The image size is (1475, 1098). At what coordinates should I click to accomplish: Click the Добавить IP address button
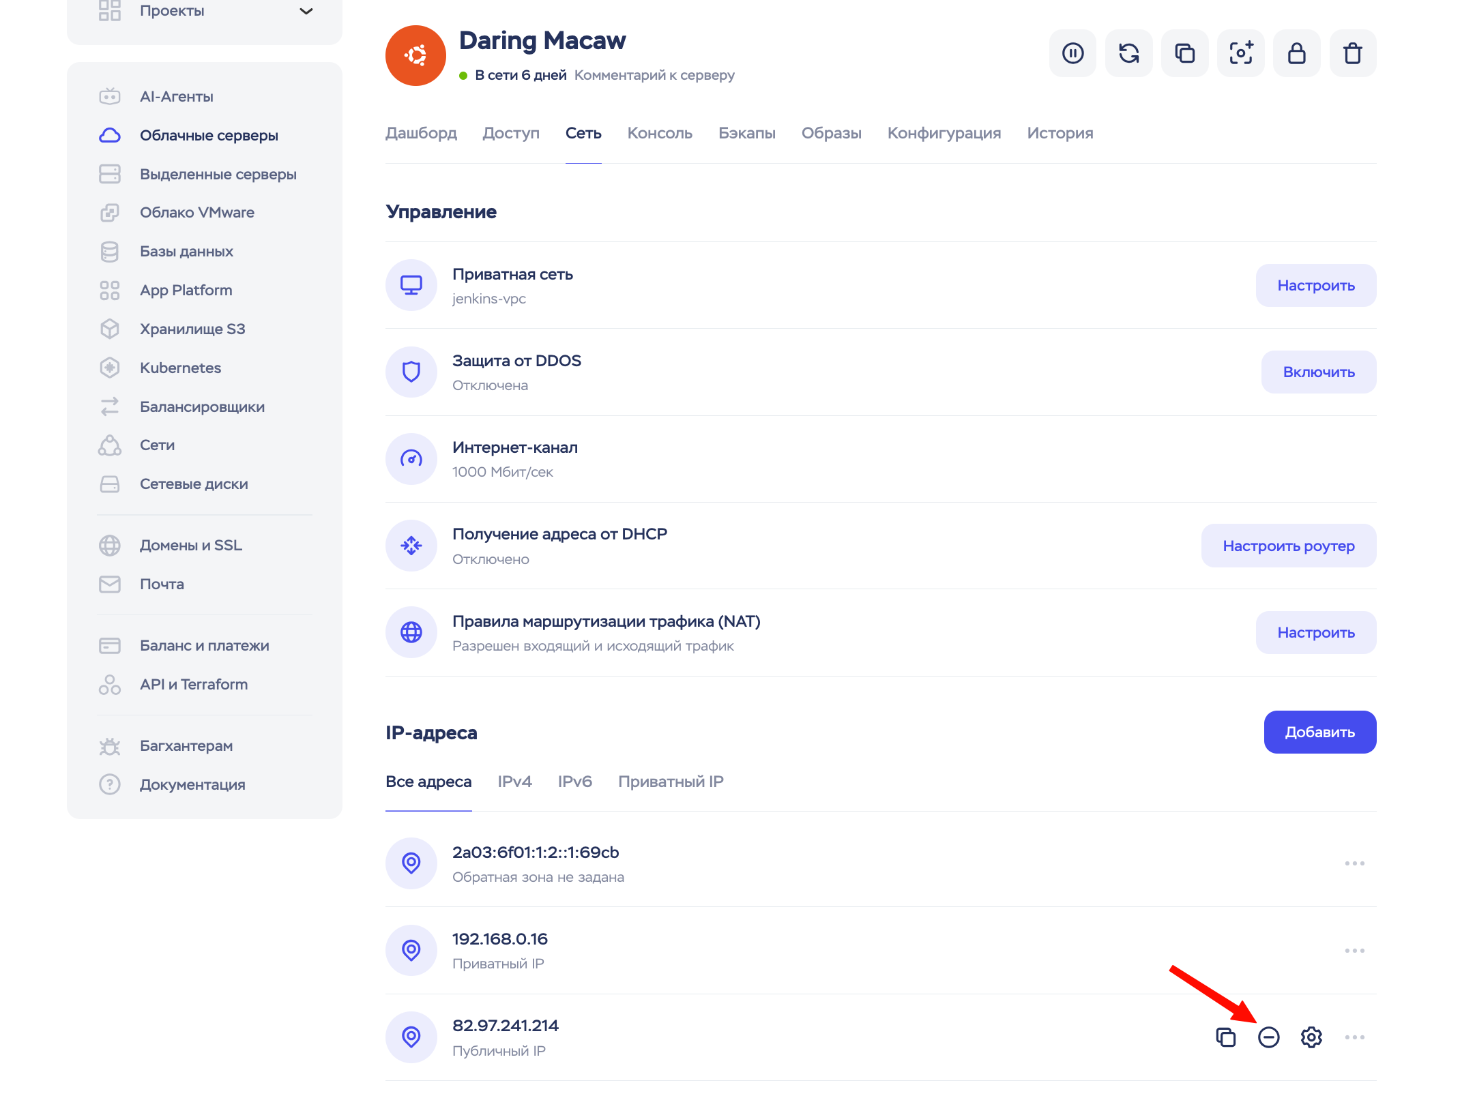tap(1319, 732)
